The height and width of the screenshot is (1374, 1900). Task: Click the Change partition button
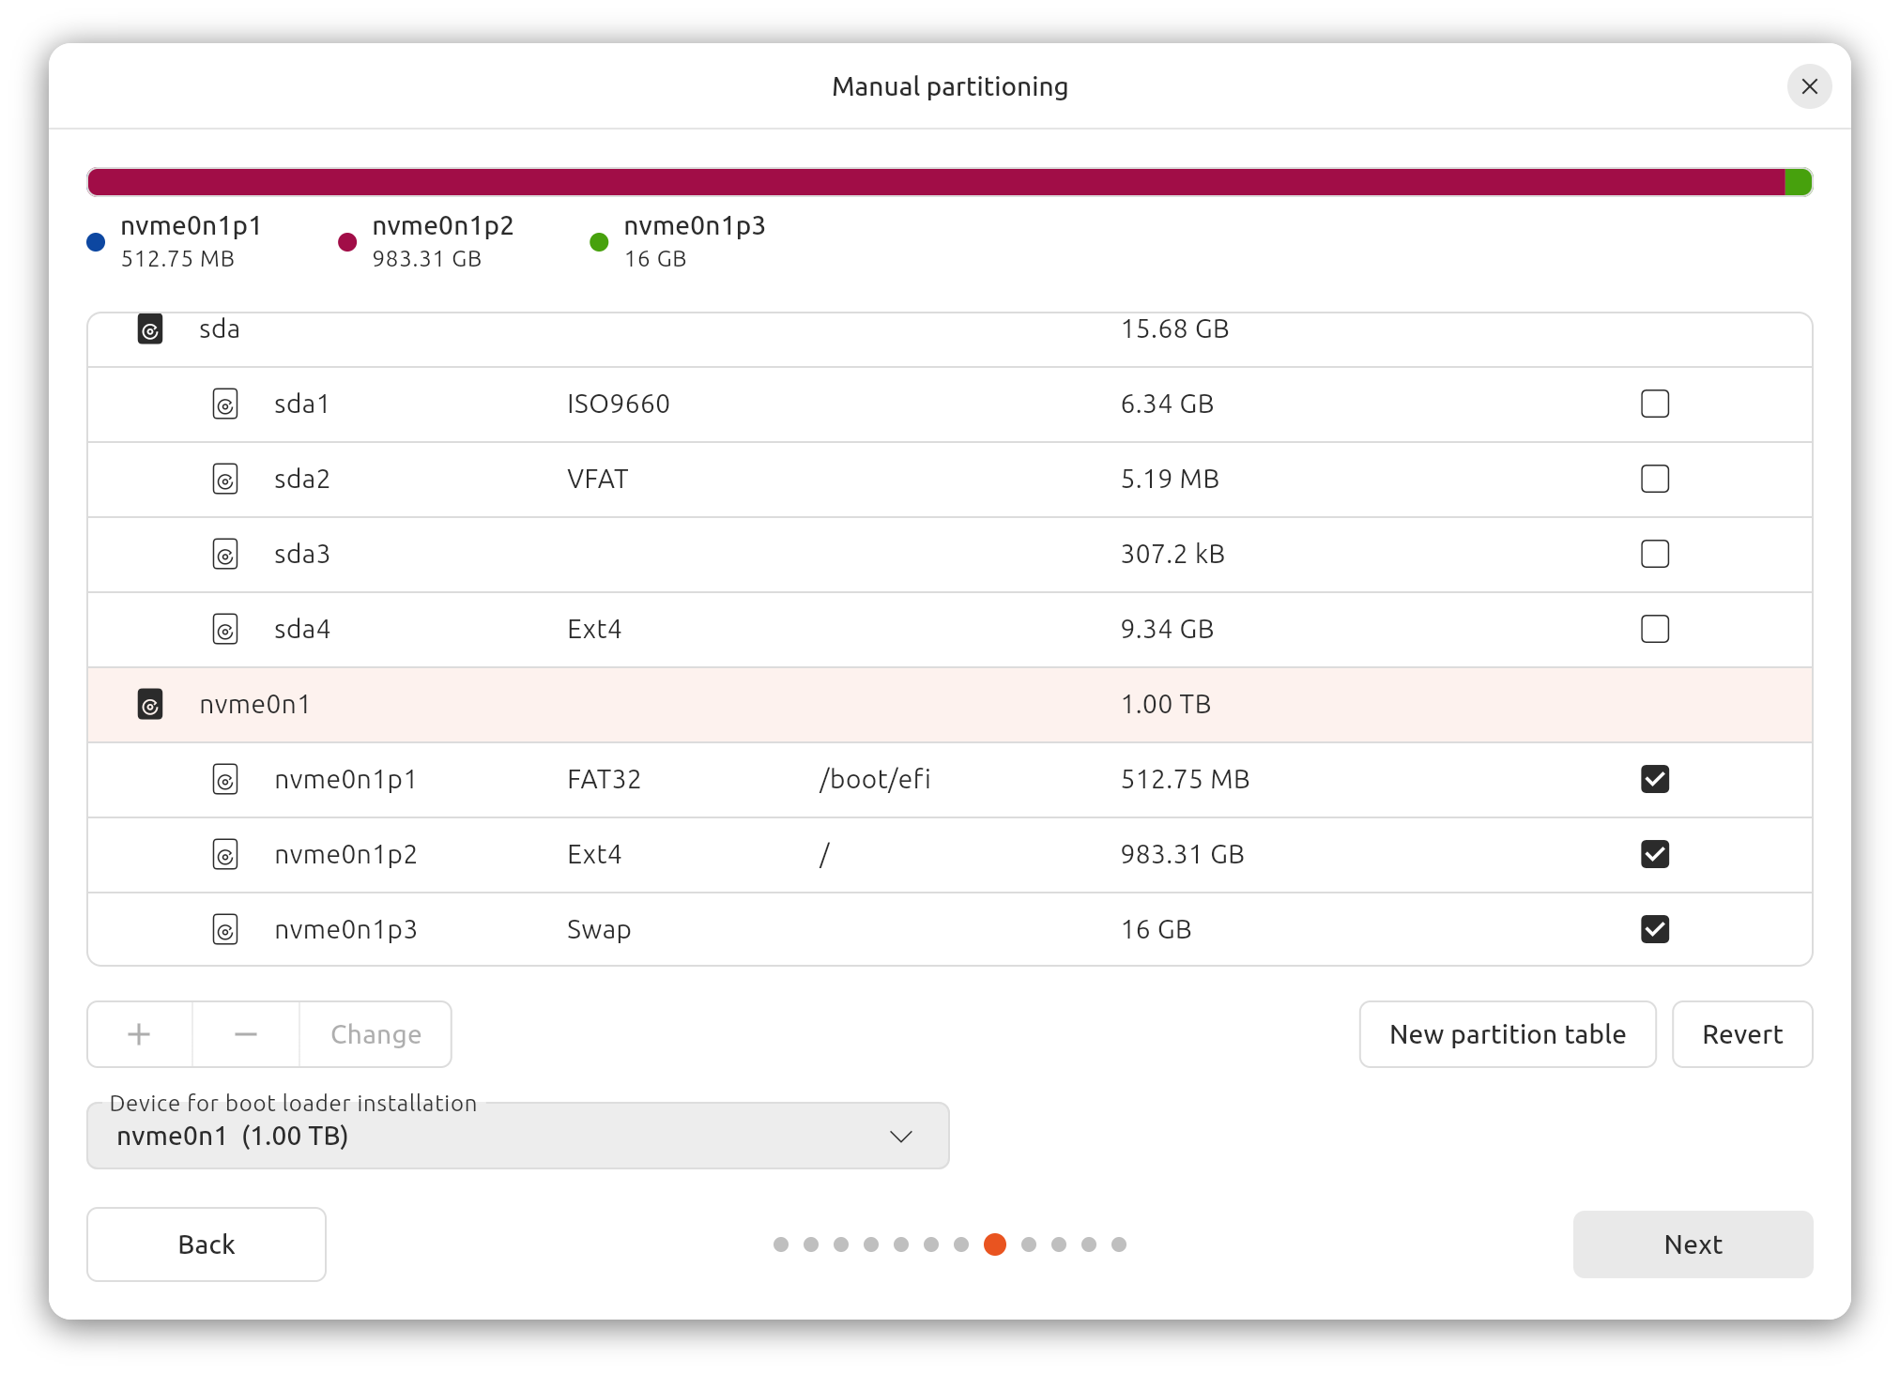[x=375, y=1034]
